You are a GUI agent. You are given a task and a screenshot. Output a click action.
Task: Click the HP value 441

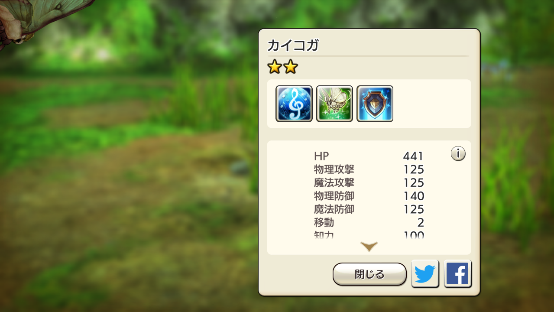coord(413,156)
